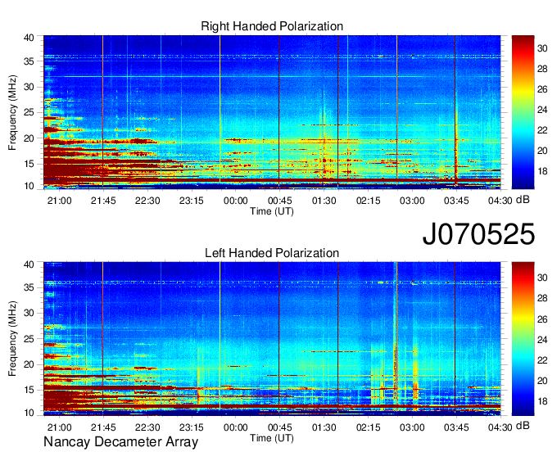Click the 04:30 time tick on top plot

[500, 201]
